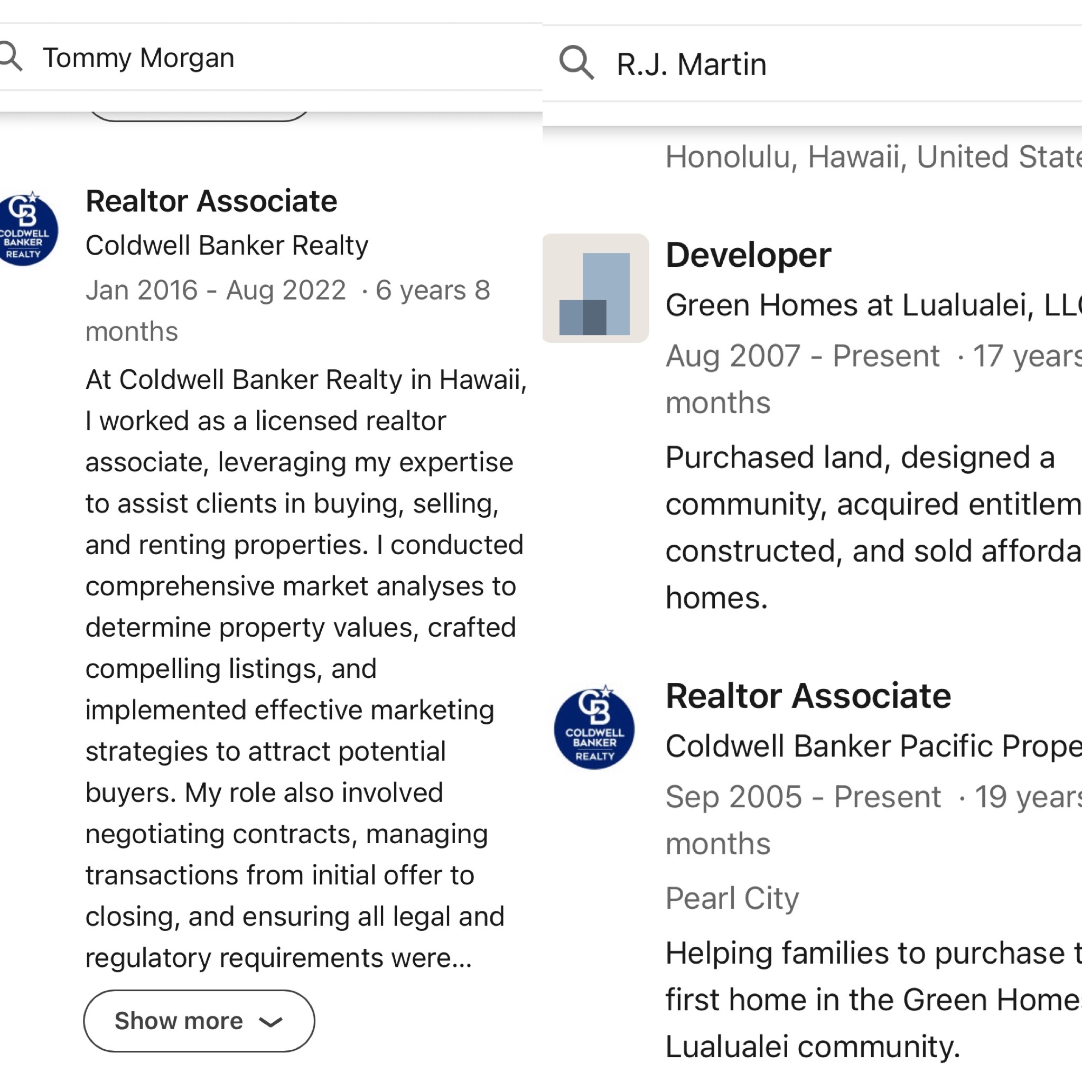Open Coldwell Banker Pacific Properties company name
The image size is (1082, 1082).
click(x=874, y=746)
